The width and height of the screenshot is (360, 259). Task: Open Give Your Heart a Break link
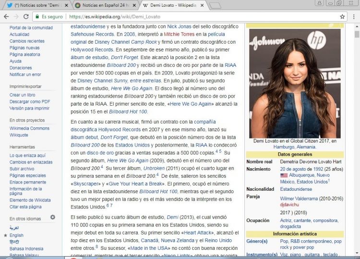point(135,184)
